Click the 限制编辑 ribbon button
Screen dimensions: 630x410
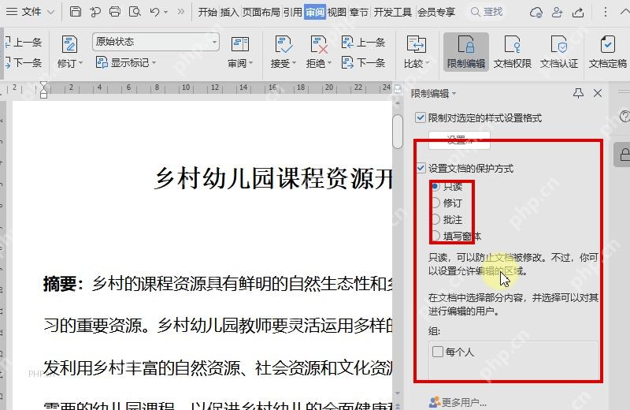click(x=466, y=52)
